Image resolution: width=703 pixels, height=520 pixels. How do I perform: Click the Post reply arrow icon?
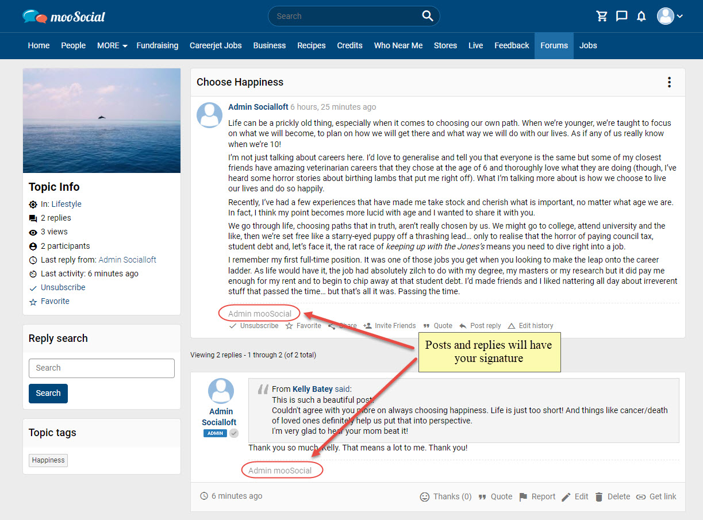point(463,326)
